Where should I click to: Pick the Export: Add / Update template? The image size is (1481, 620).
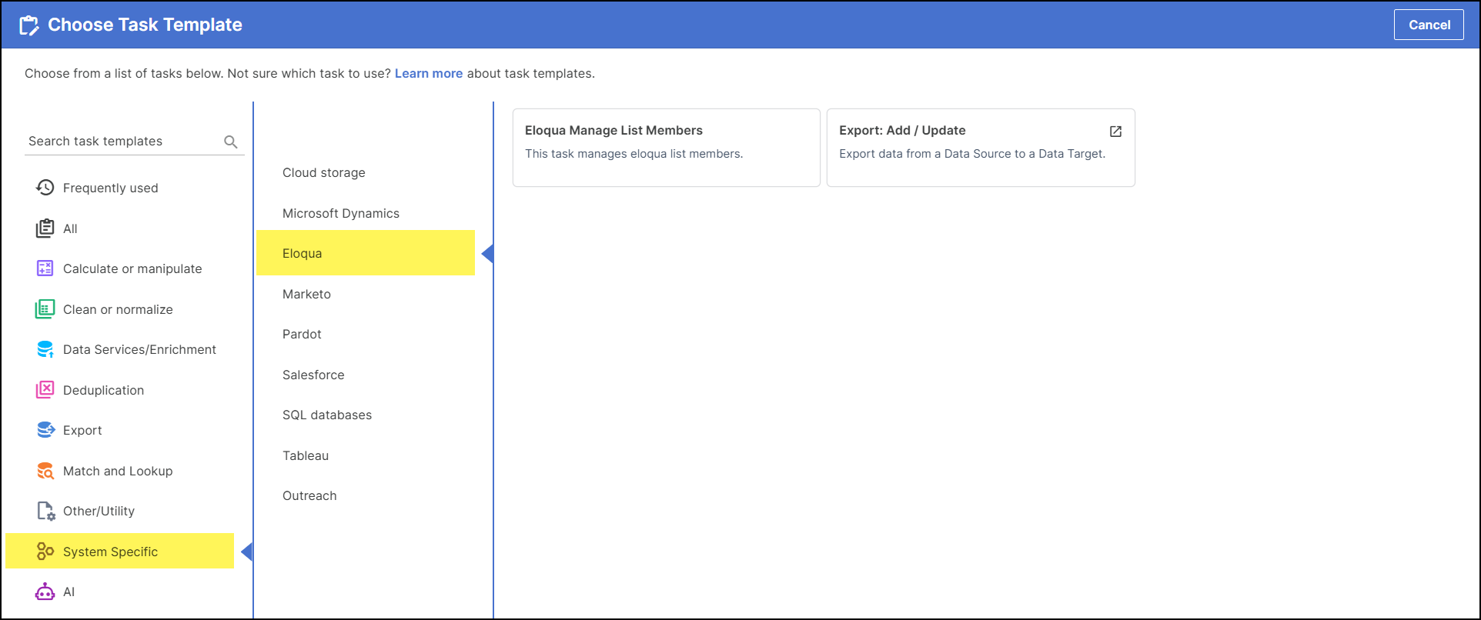click(981, 148)
